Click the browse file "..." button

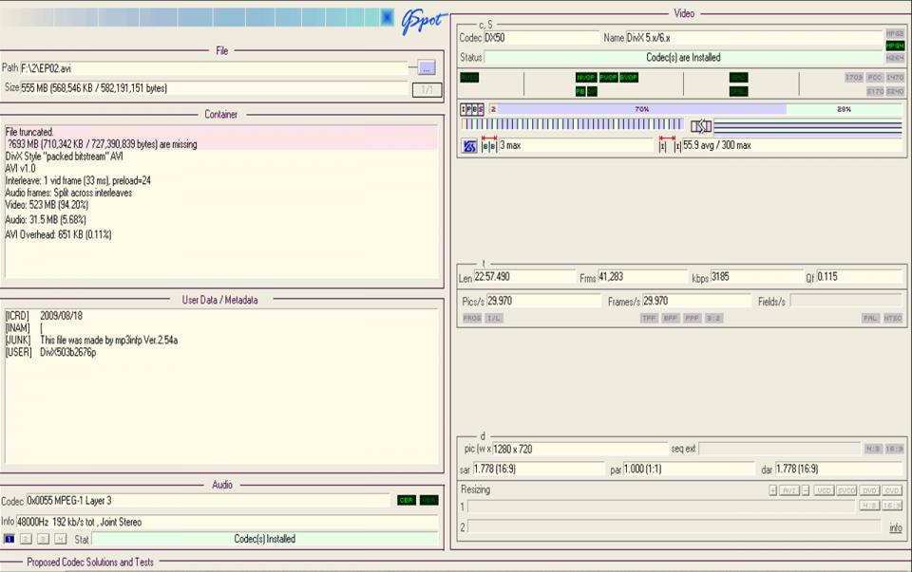point(427,68)
